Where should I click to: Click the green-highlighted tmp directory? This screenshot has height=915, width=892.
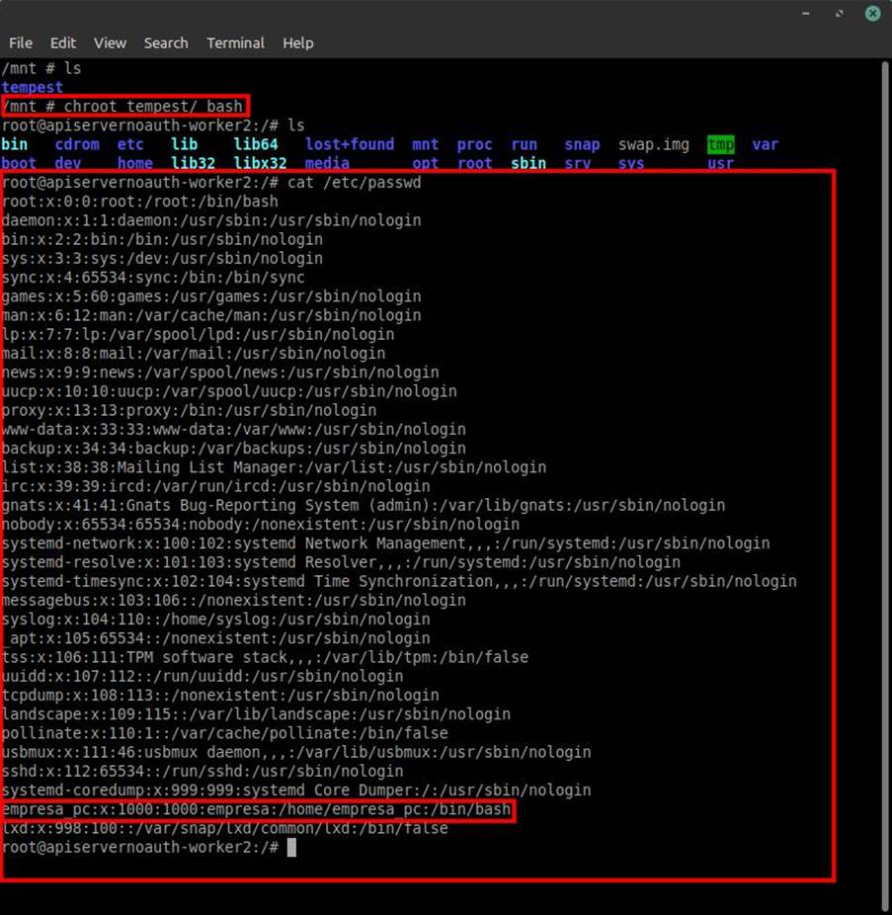pyautogui.click(x=721, y=144)
